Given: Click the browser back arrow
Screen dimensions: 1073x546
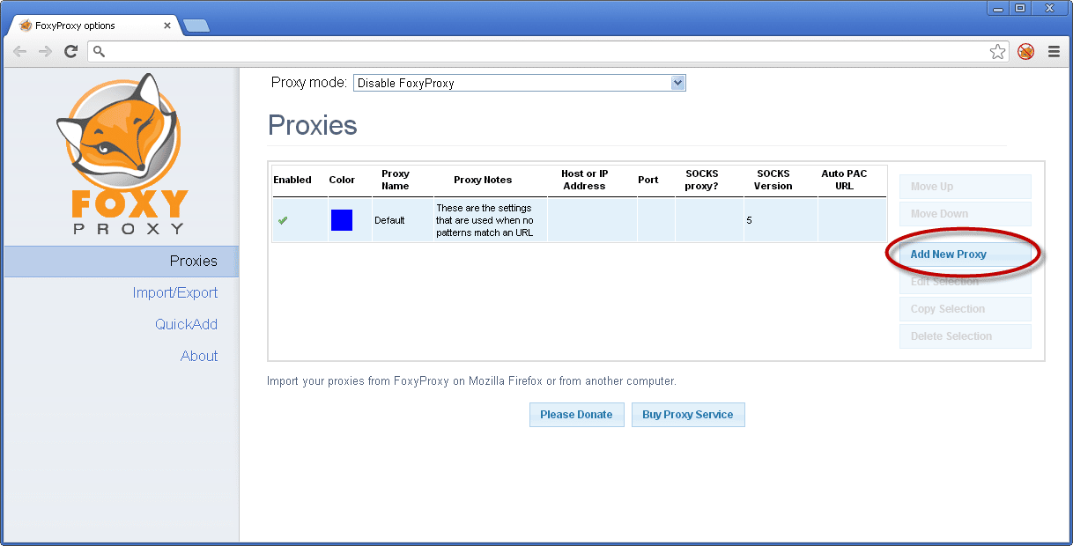Looking at the screenshot, I should 20,52.
